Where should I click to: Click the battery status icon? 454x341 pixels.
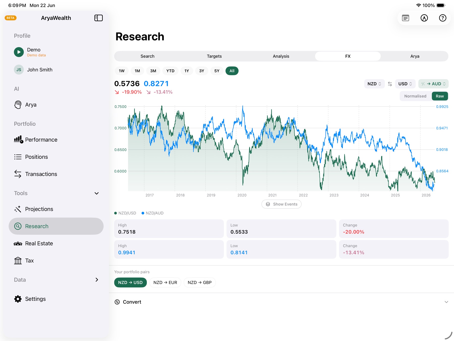[x=441, y=5]
